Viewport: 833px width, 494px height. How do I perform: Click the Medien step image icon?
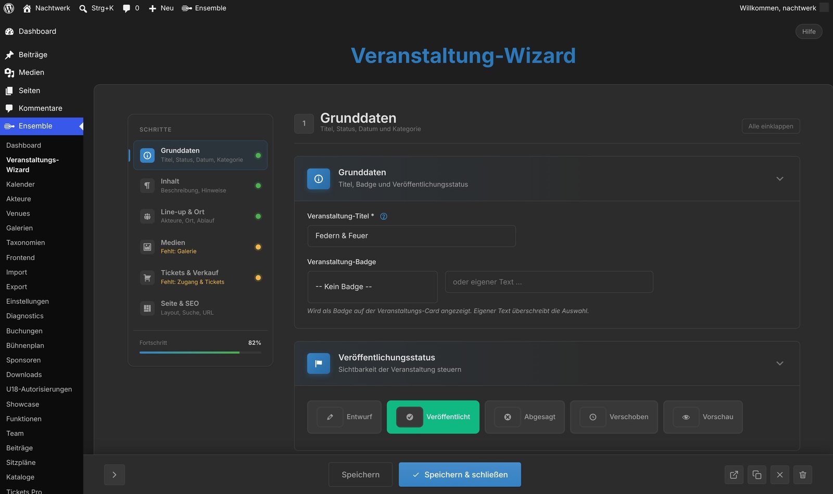[x=147, y=247]
